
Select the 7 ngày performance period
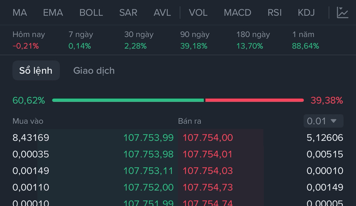click(x=80, y=40)
